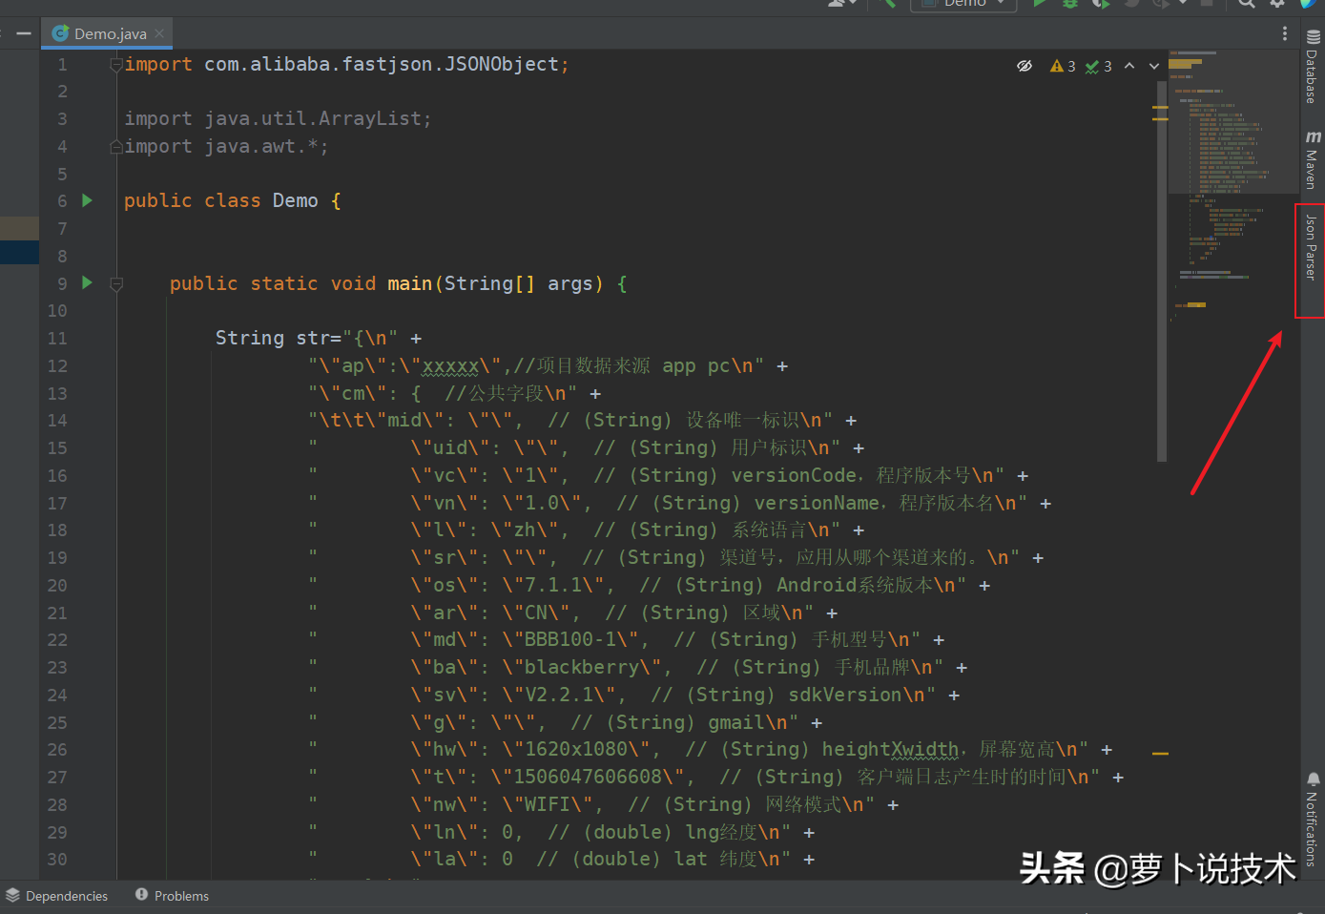The height and width of the screenshot is (914, 1325).
Task: Open the Notifications panel
Action: [1313, 819]
